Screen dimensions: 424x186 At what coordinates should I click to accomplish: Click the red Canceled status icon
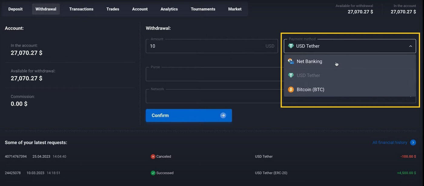pyautogui.click(x=153, y=157)
